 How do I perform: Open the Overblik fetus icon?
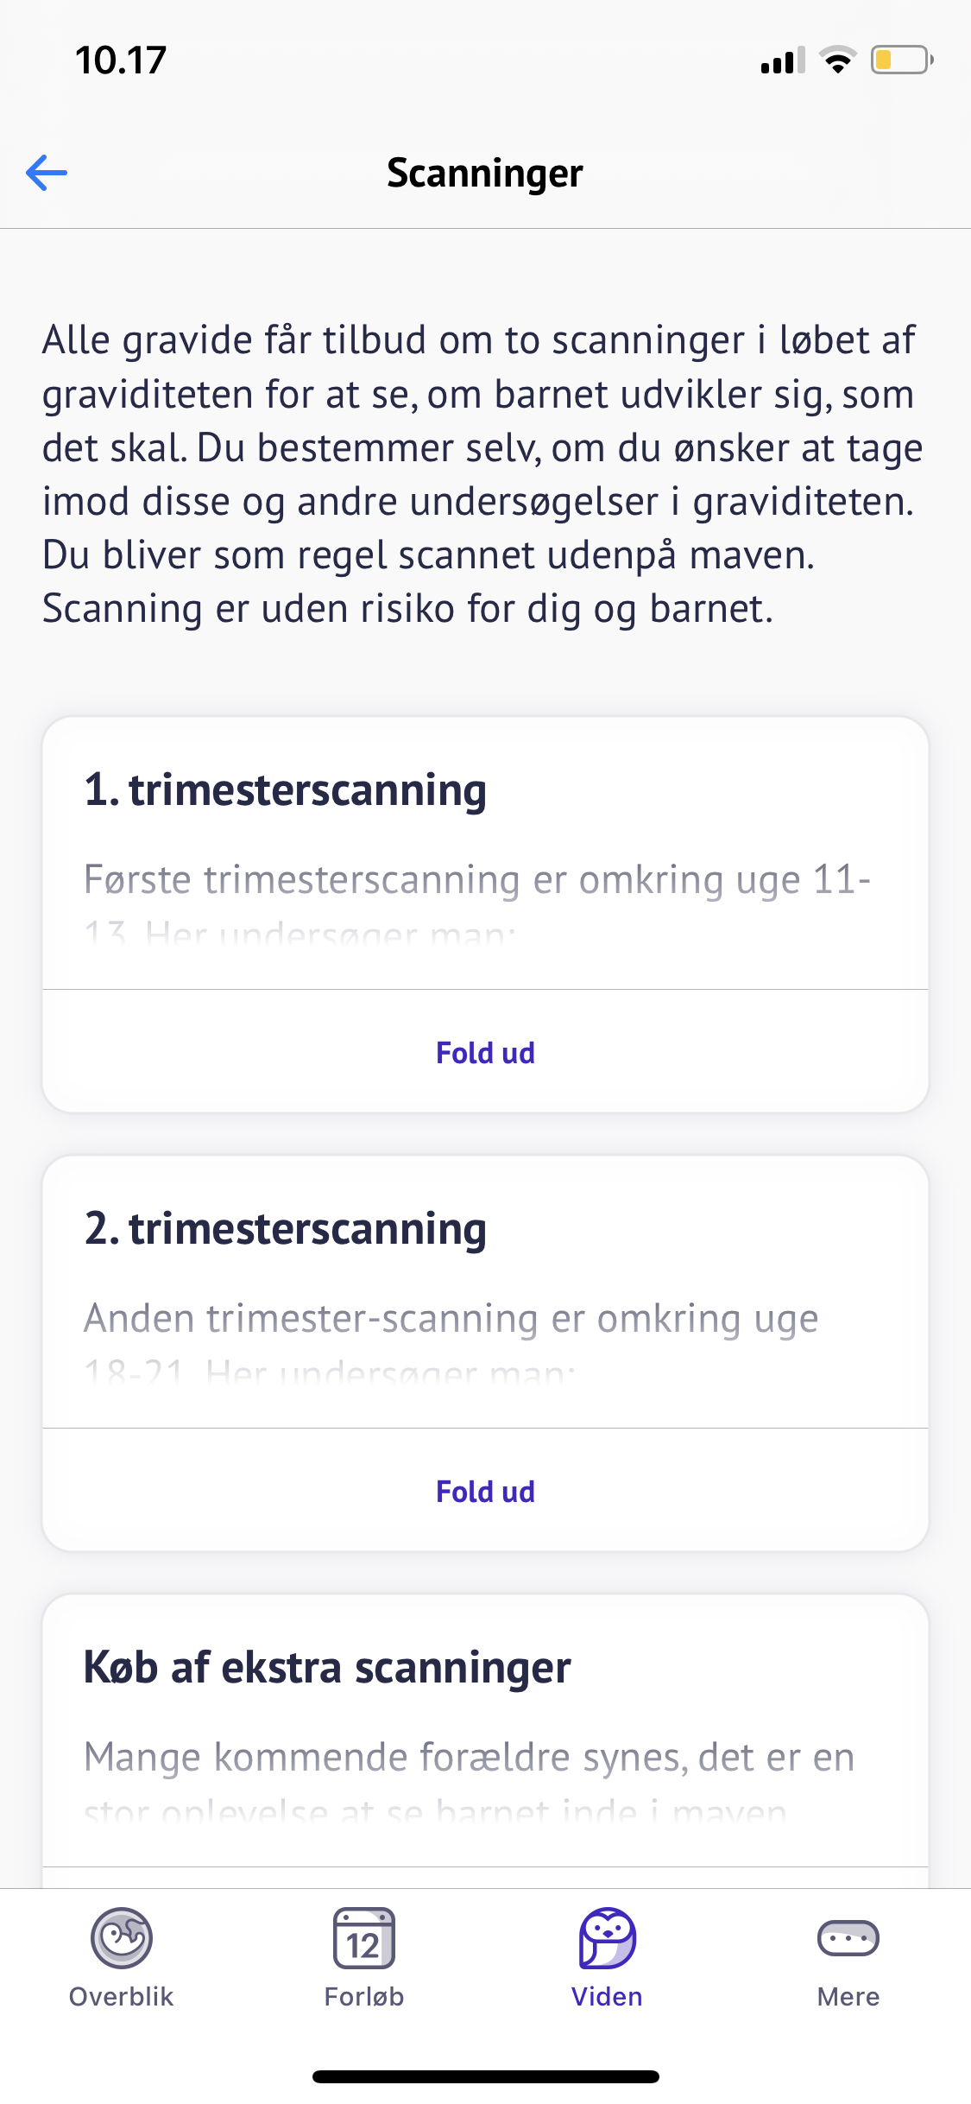click(122, 1937)
